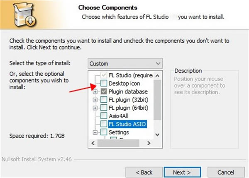Viewport: 249px width, 178px height.
Task: Go back with the Back button
Action: tap(144, 171)
